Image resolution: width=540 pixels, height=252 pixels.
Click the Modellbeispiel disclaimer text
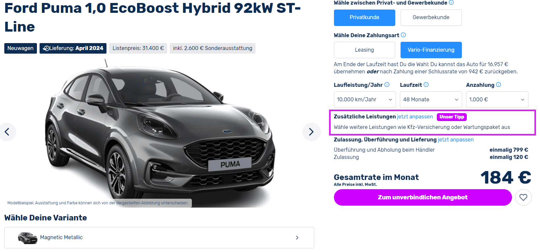[x=98, y=203]
